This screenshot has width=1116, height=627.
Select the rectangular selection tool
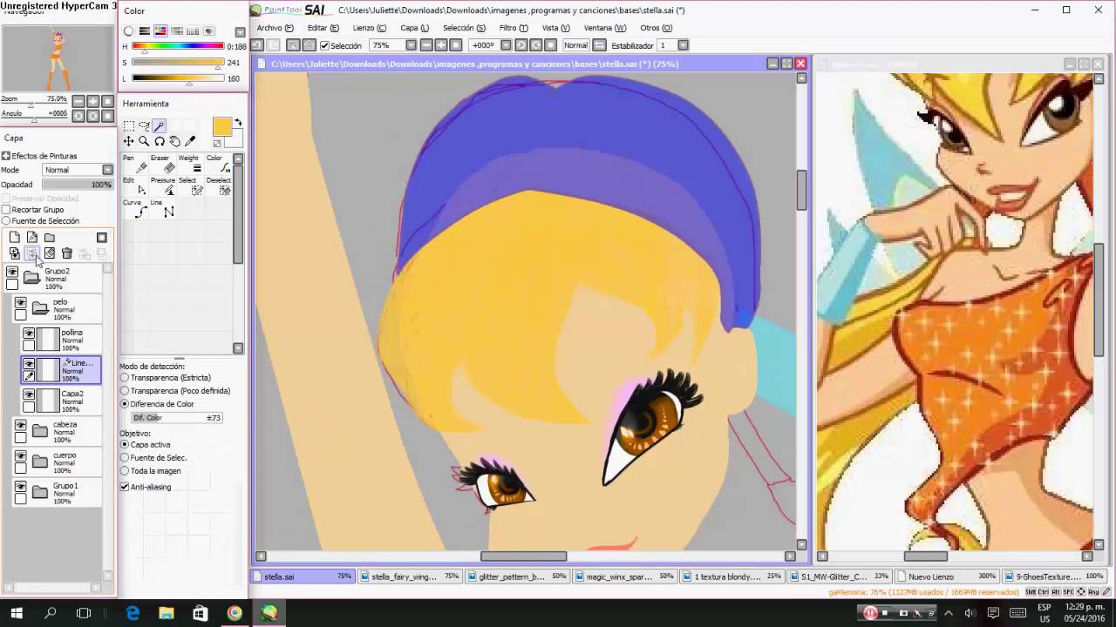coord(128,126)
